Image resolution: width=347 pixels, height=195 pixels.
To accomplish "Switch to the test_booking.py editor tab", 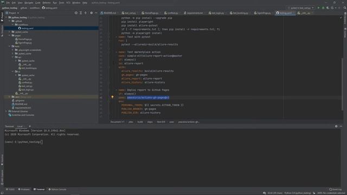I will pyautogui.click(x=239, y=13).
